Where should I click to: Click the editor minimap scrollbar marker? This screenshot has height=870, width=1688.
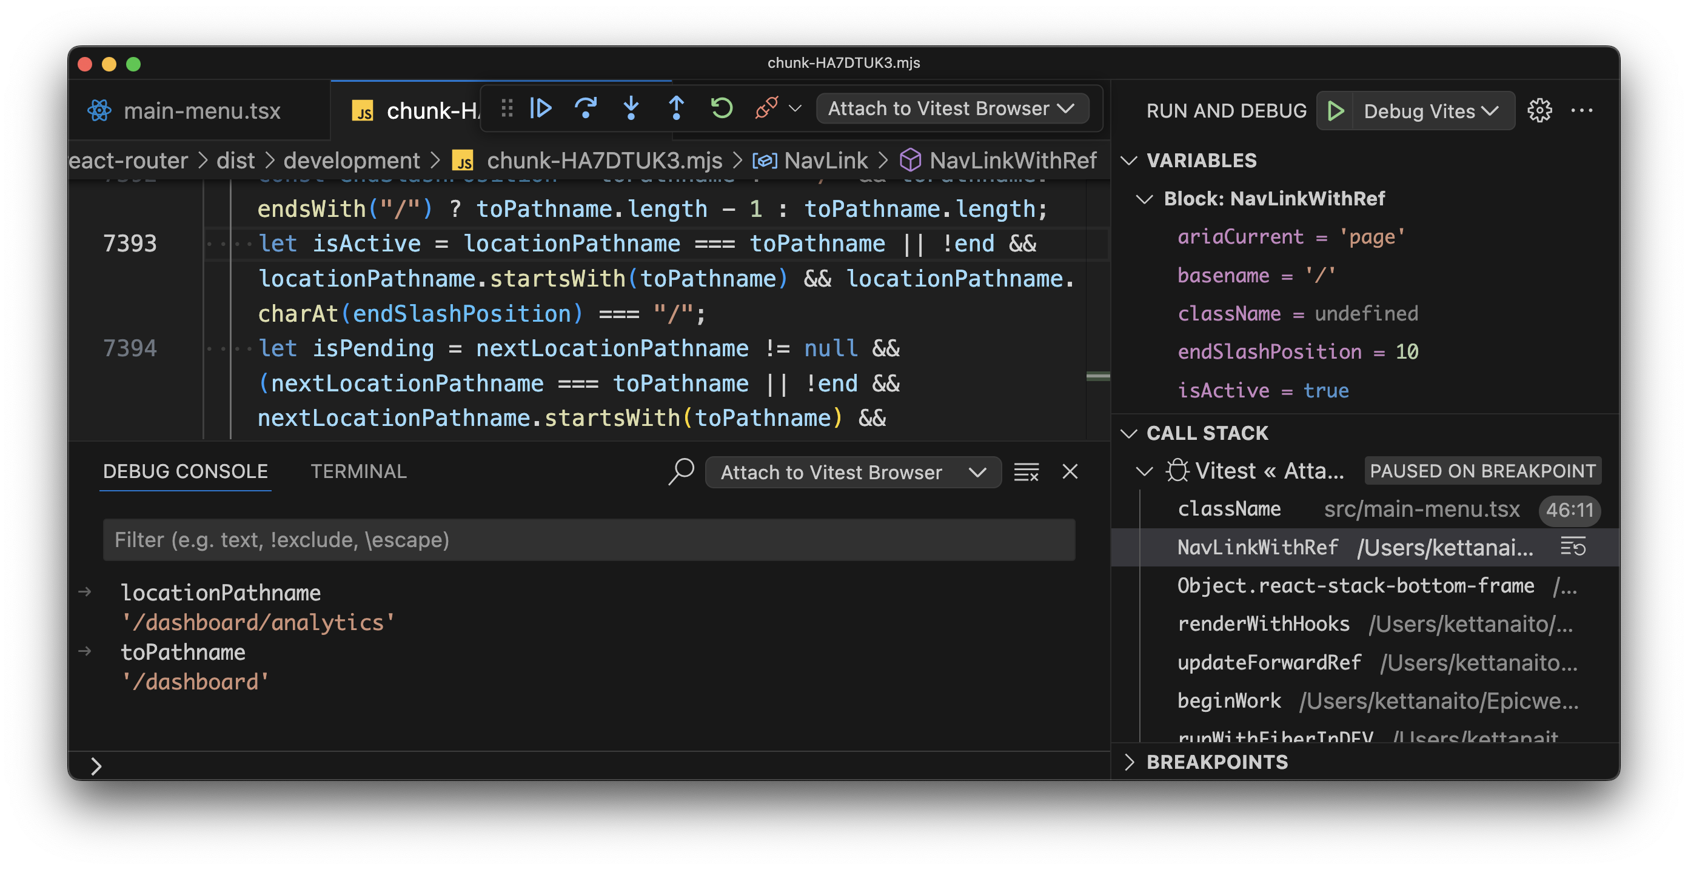pos(1097,376)
